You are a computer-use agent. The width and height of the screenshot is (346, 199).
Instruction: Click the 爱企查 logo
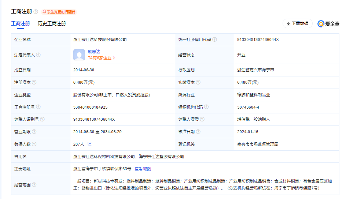tap(328, 23)
